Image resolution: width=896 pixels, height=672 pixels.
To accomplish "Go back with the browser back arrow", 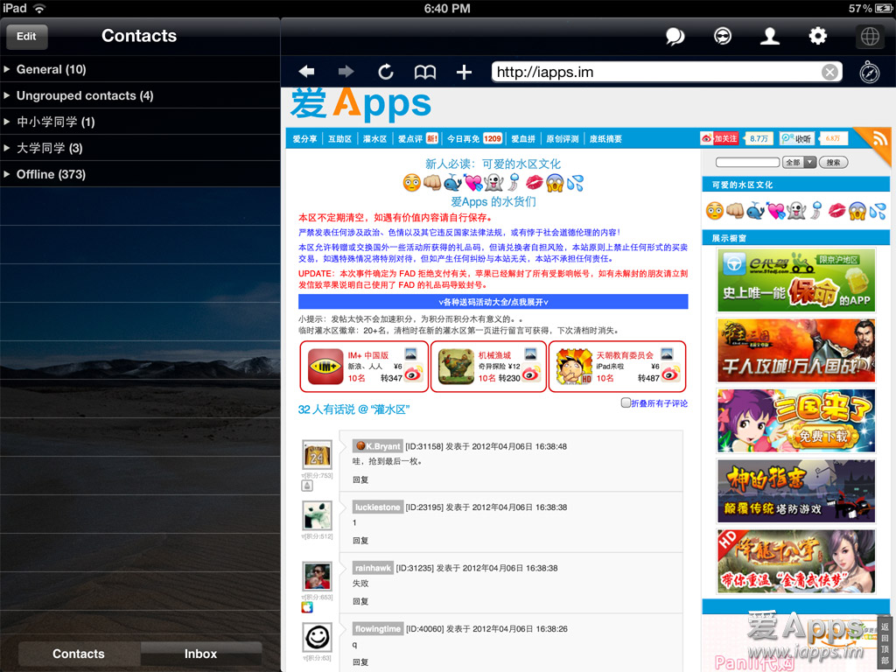I will point(306,72).
